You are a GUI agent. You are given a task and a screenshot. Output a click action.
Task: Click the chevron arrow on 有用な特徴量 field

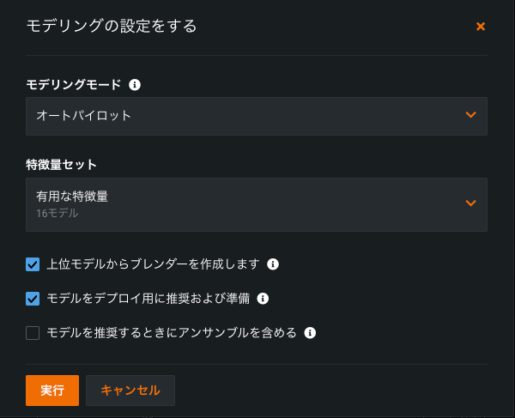(x=470, y=203)
